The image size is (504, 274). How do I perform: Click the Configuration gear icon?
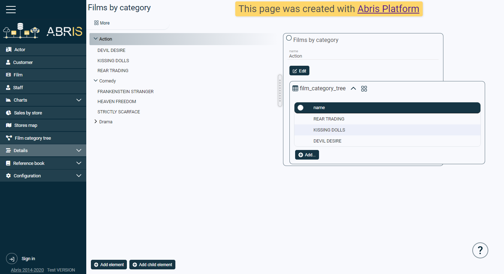coord(9,176)
